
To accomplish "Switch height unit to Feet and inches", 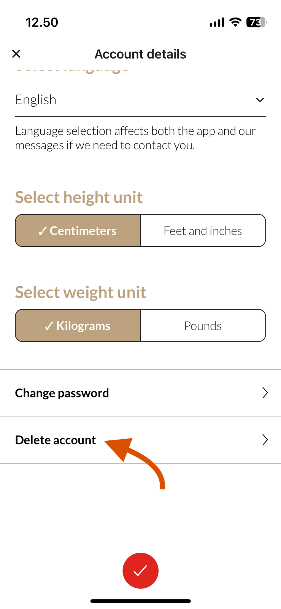I will [x=203, y=231].
